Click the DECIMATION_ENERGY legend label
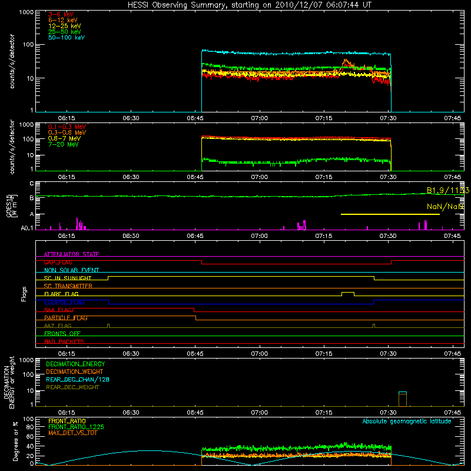The width and height of the screenshot is (471, 471). [75, 364]
